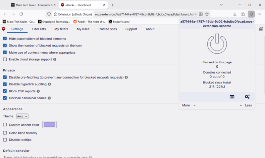Toggle the Color-blind friendly checkbox
Viewport: 265px width, 158px height.
5,133
